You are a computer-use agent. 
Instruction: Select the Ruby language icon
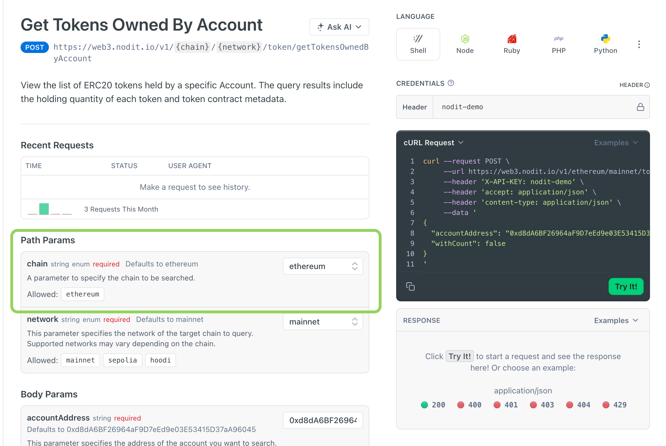(512, 44)
